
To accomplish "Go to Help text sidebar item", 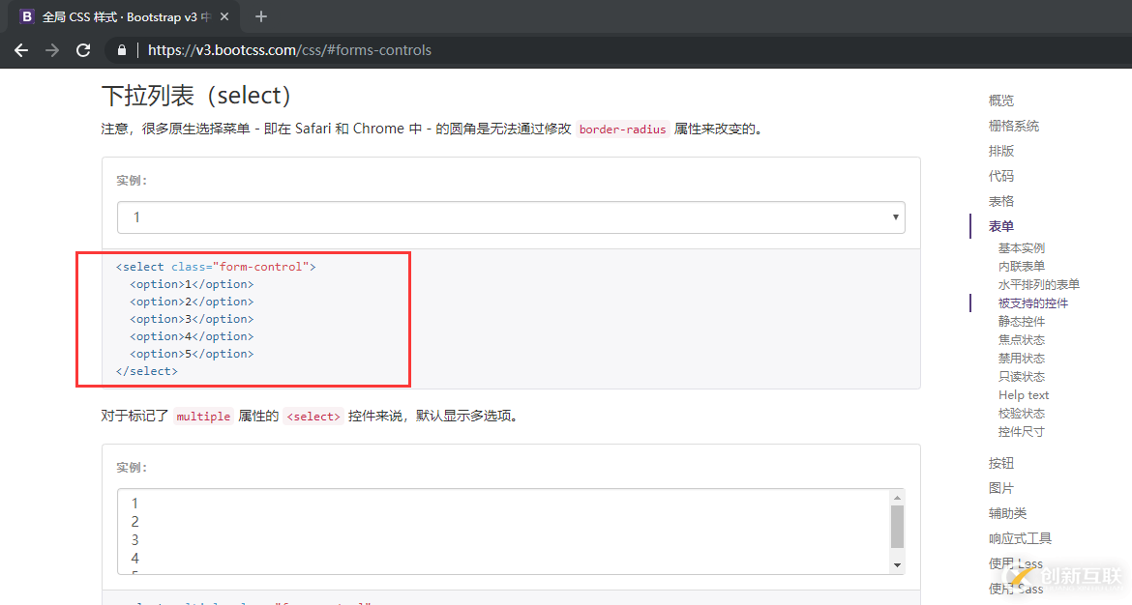I will coord(1023,394).
